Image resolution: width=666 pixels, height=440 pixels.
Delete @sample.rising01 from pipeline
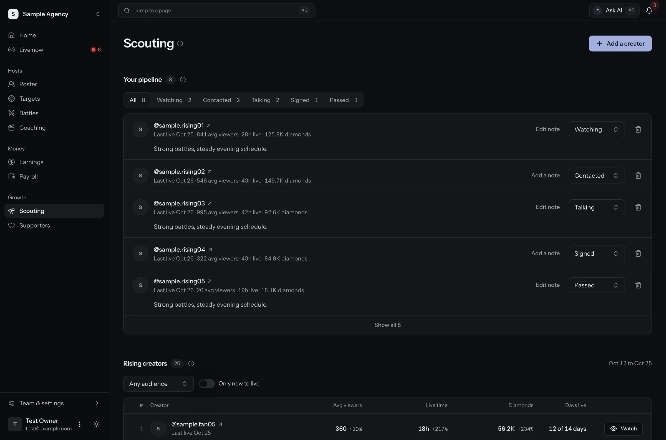638,129
